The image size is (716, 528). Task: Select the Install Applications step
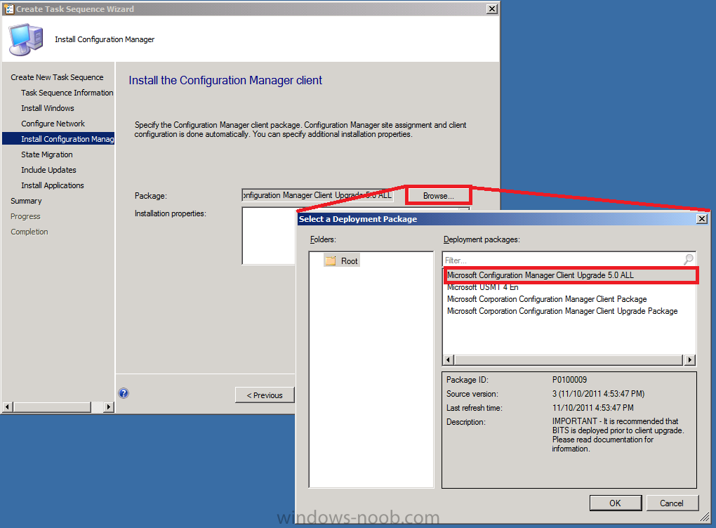coord(53,185)
